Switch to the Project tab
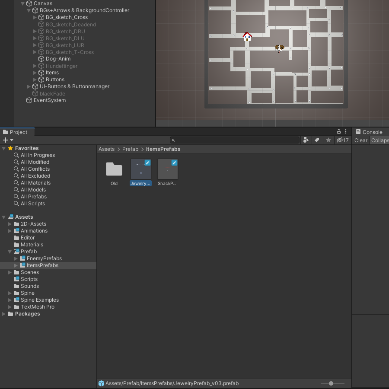 [18, 132]
